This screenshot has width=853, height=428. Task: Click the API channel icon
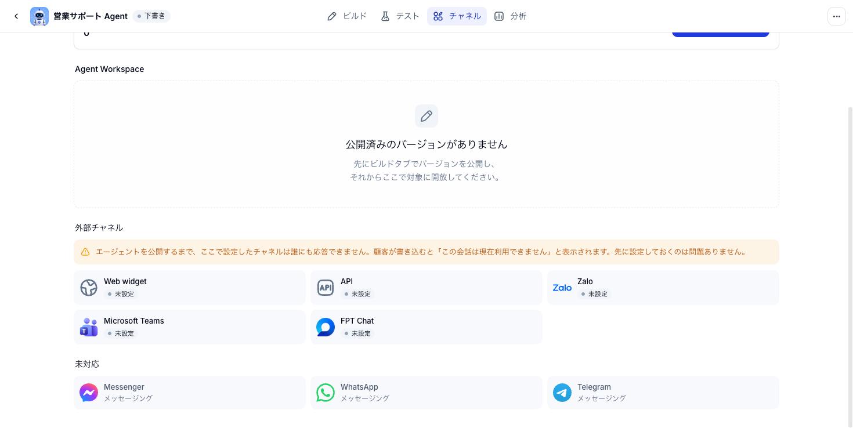pos(326,288)
